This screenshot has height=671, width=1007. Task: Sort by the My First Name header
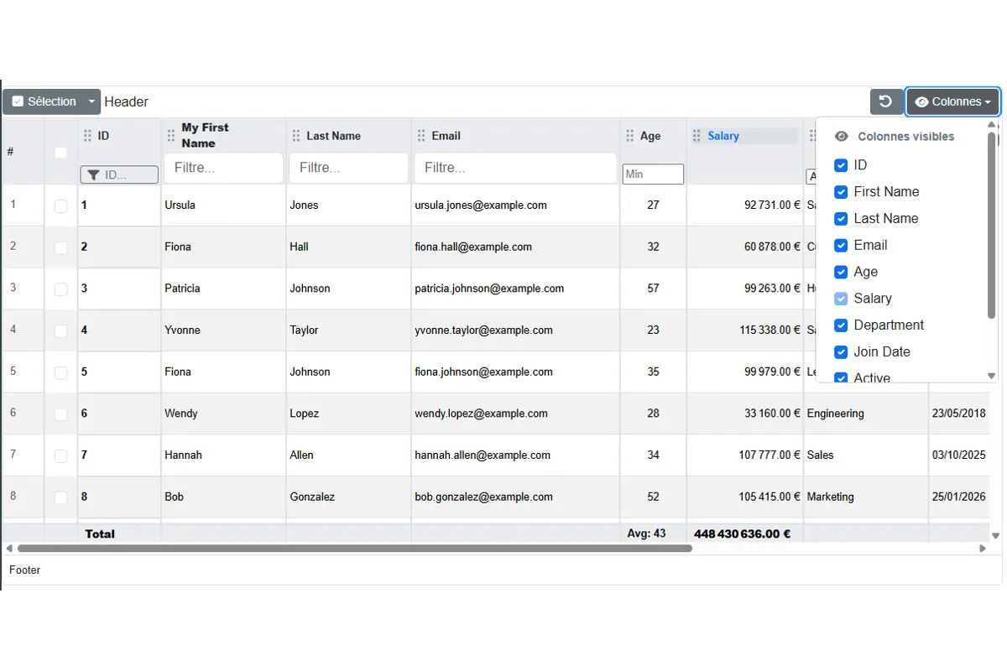tap(205, 135)
